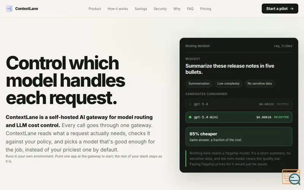Click the Runs in your own environment note

pos(84,158)
